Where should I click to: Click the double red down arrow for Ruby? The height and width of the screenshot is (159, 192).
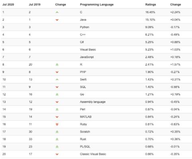(x=57, y=124)
